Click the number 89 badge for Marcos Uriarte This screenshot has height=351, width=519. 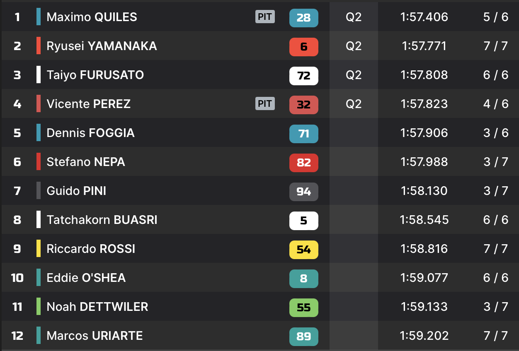pyautogui.click(x=303, y=336)
